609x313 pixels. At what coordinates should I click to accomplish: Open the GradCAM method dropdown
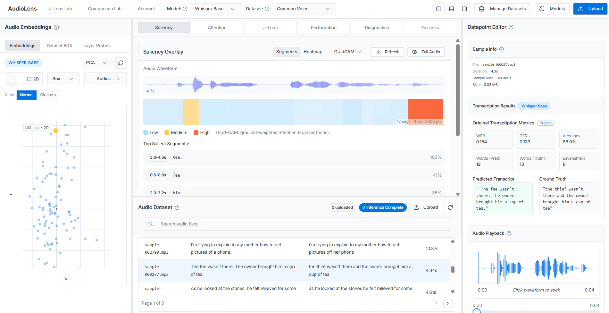(348, 52)
